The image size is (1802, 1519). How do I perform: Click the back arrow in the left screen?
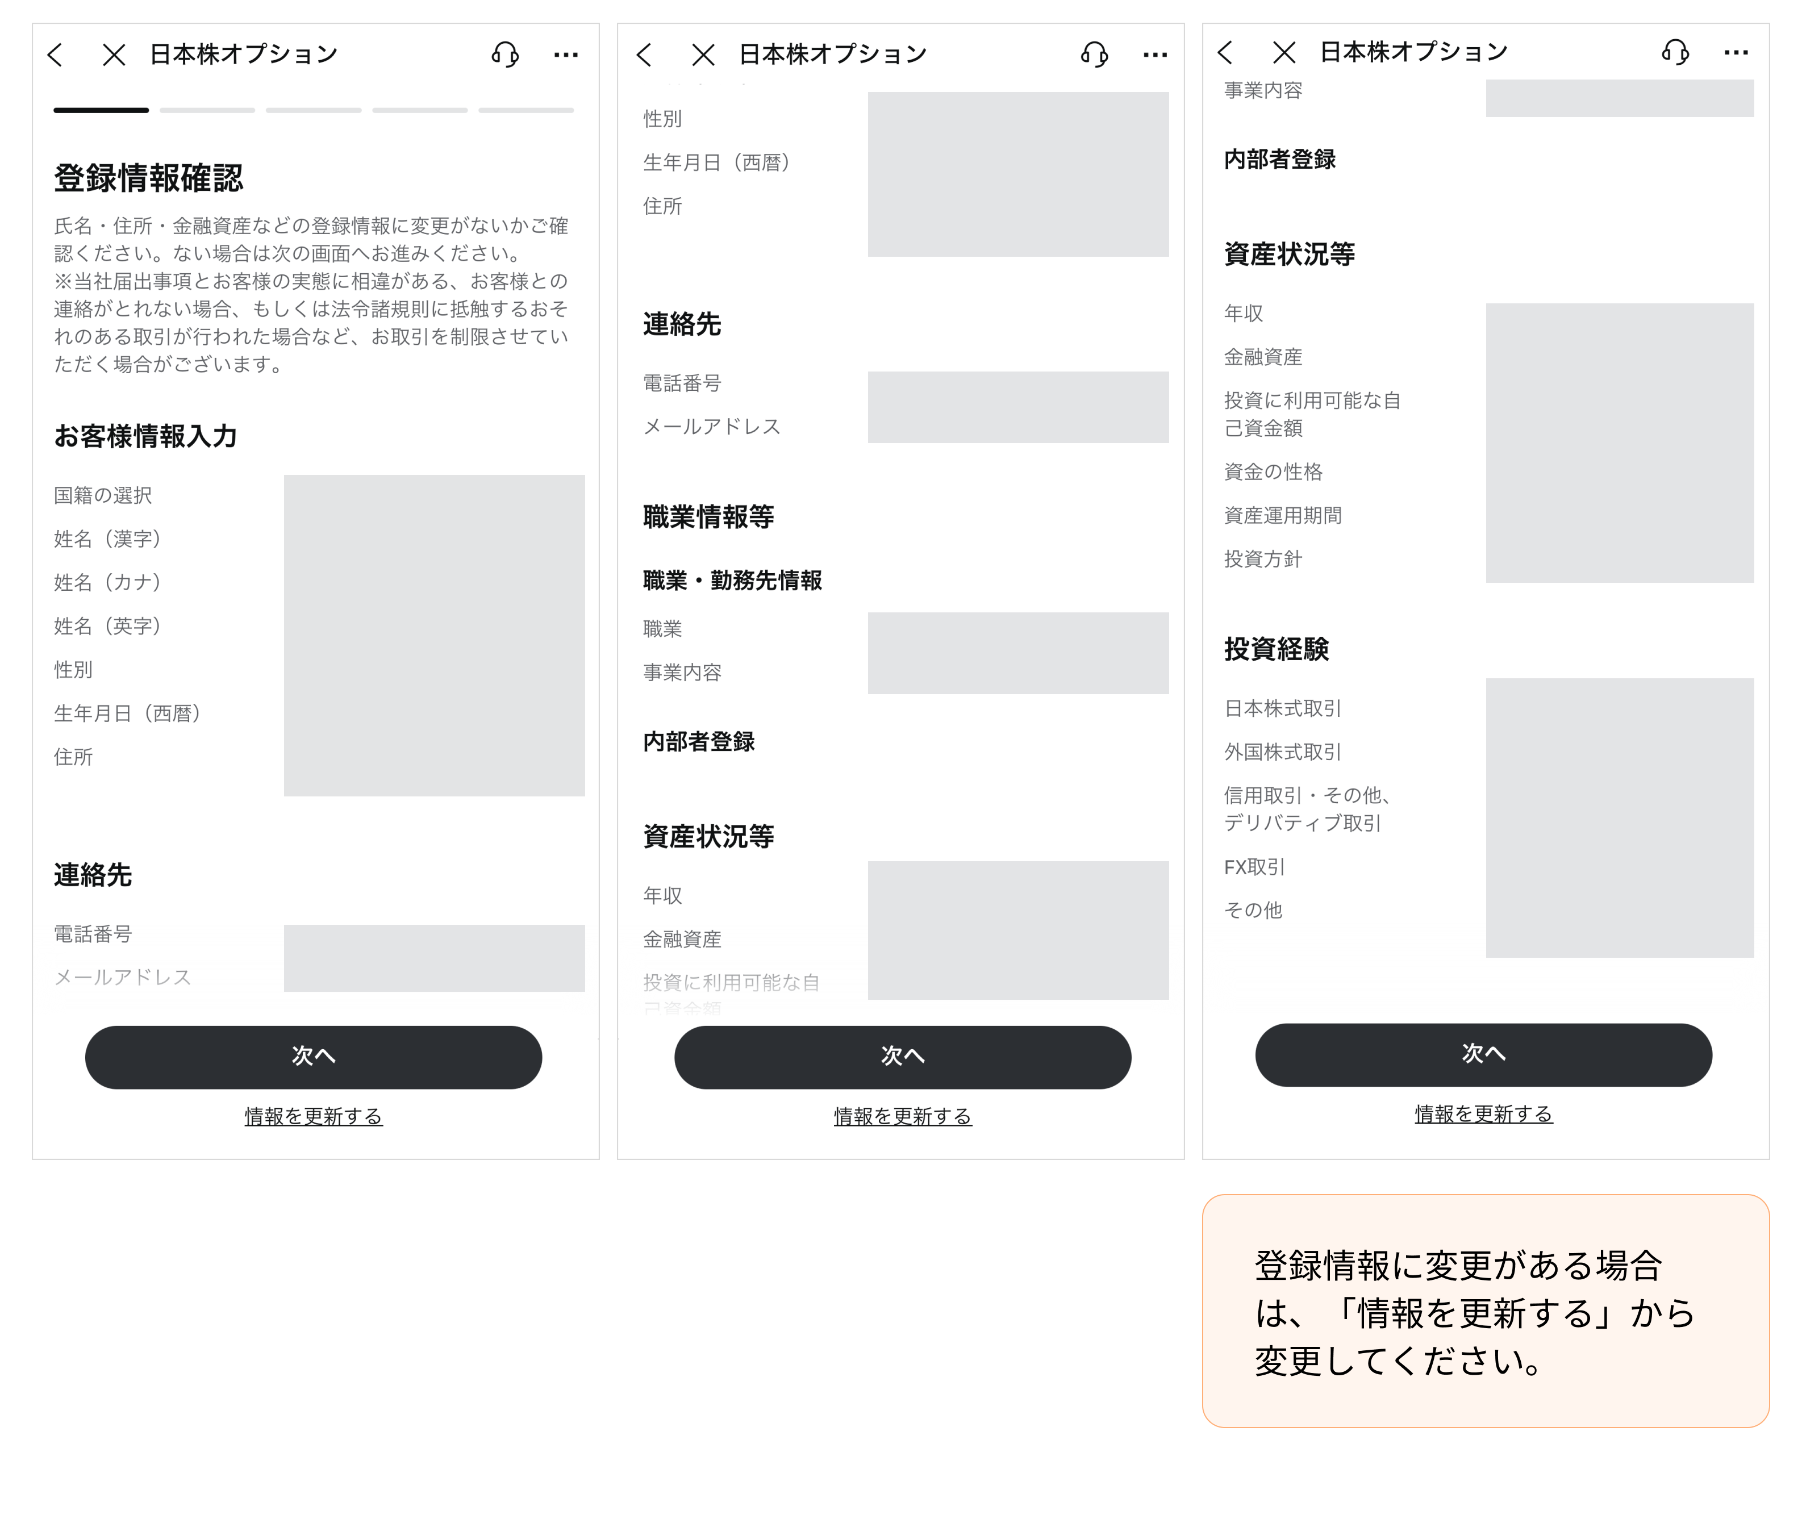click(56, 55)
